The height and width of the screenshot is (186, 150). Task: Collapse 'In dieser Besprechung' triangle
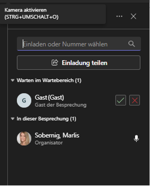click(x=12, y=119)
